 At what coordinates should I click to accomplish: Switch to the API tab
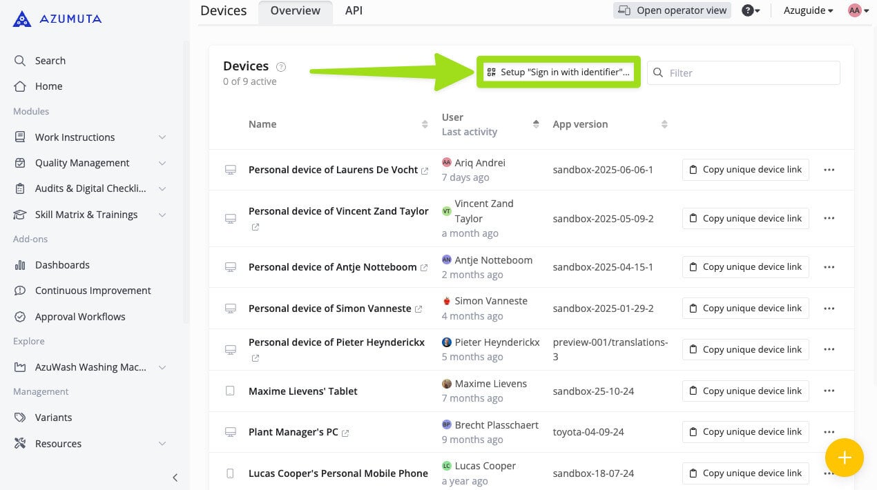pyautogui.click(x=354, y=10)
